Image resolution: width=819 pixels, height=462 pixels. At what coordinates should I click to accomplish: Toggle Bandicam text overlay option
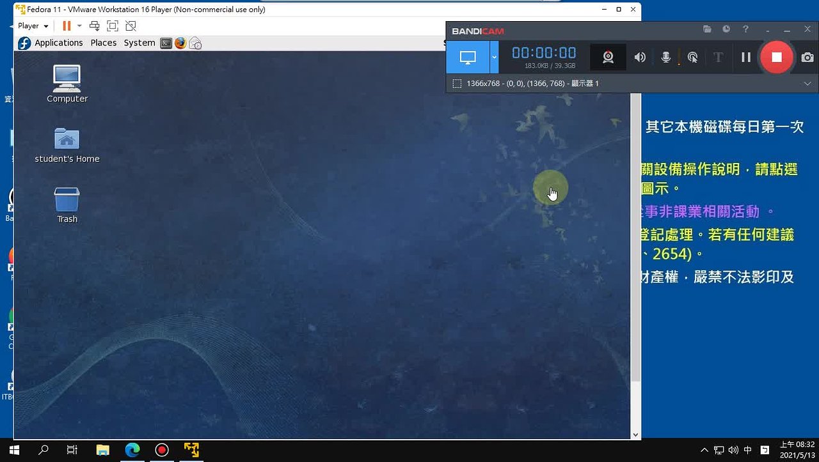(x=718, y=58)
